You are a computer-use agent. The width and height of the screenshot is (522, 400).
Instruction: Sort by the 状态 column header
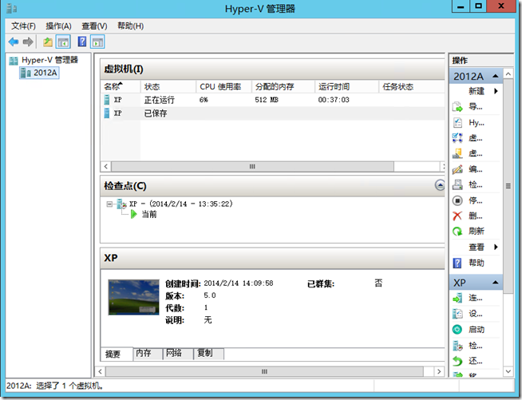coord(168,86)
